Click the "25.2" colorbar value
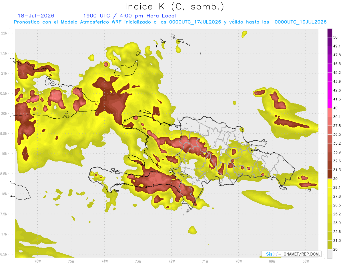The width and height of the screenshot is (343, 265). pos(337,214)
